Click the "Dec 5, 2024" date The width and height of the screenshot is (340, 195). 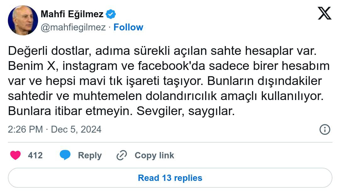coord(76,129)
